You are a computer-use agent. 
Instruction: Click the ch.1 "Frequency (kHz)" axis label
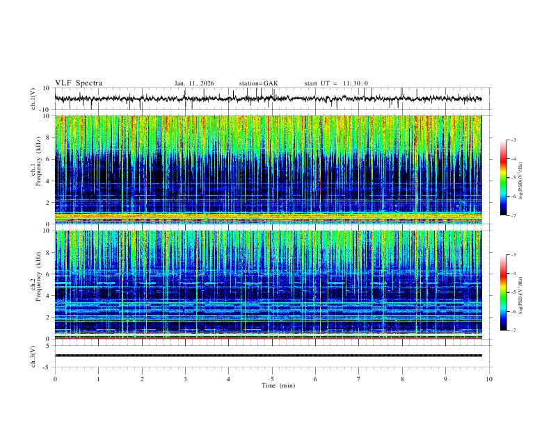(x=39, y=162)
